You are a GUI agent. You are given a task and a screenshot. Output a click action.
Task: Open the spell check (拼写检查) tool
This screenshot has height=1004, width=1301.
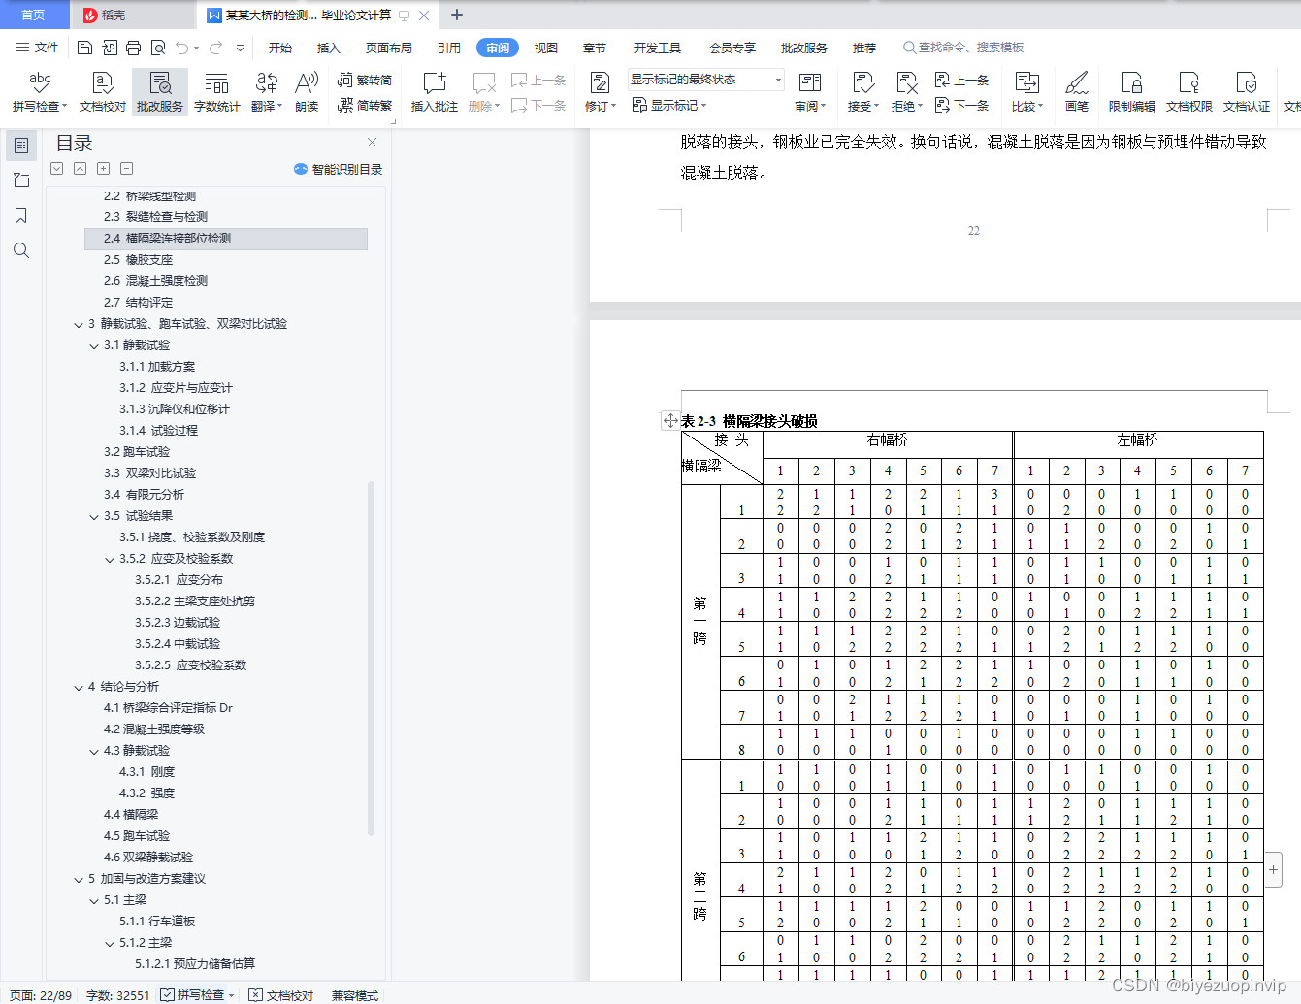coord(39,92)
